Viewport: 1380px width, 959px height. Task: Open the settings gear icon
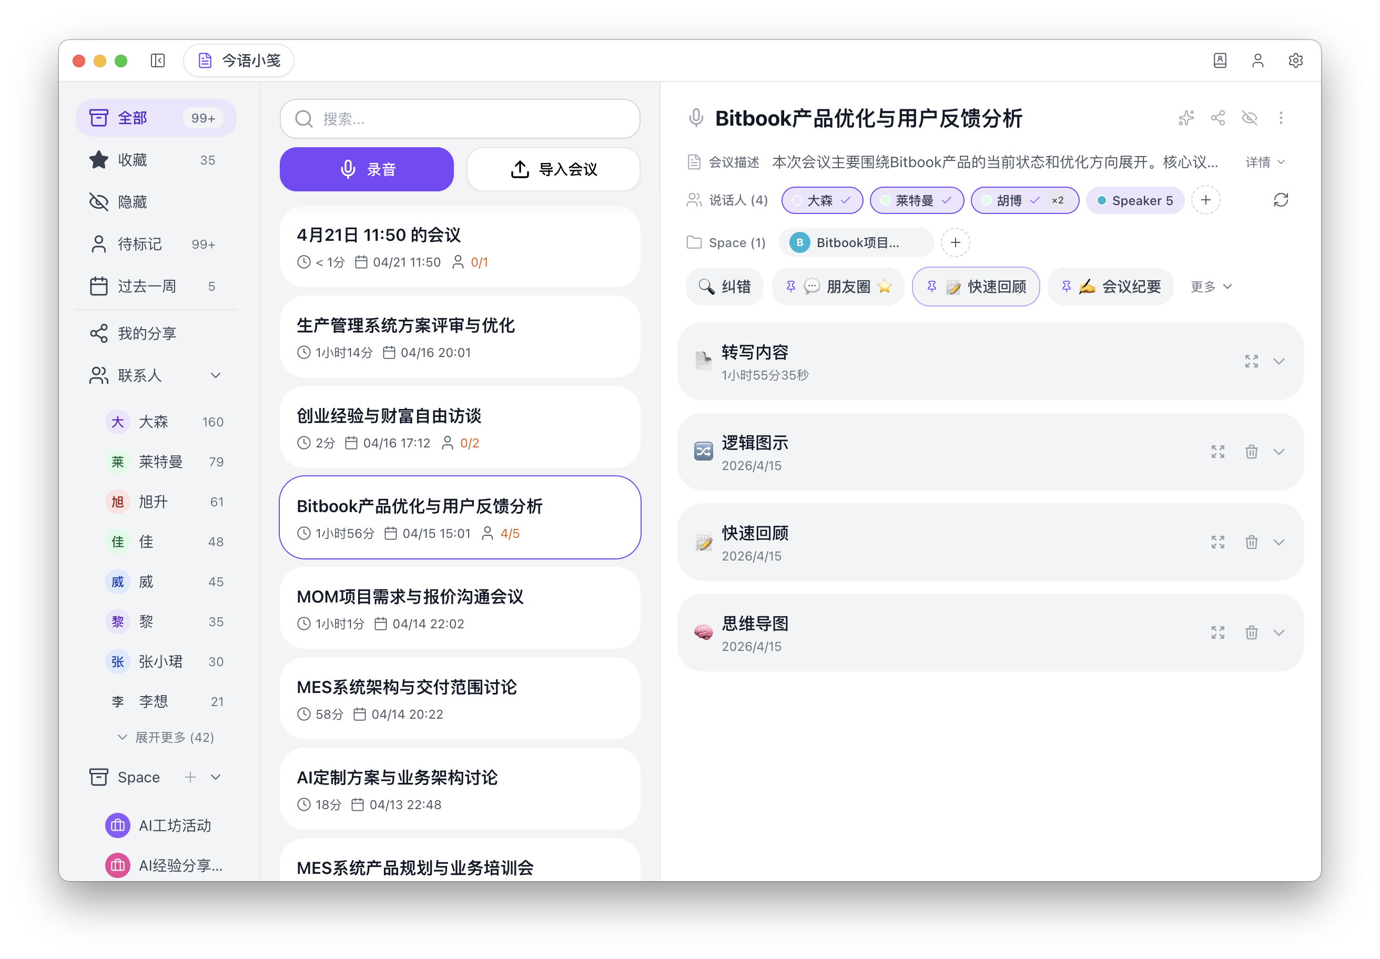coord(1295,60)
